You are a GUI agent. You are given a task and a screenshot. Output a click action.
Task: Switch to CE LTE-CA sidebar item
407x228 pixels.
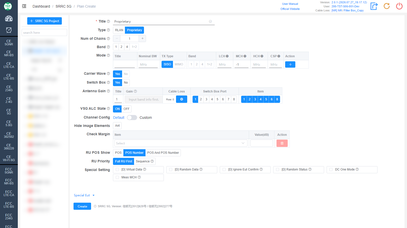click(x=9, y=65)
